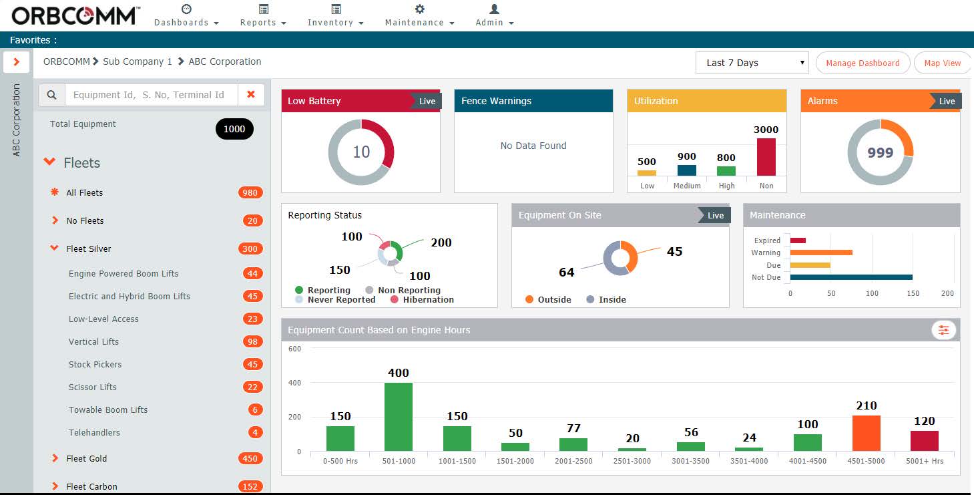Click the Admin user icon
The height and width of the screenshot is (495, 974).
(x=494, y=9)
